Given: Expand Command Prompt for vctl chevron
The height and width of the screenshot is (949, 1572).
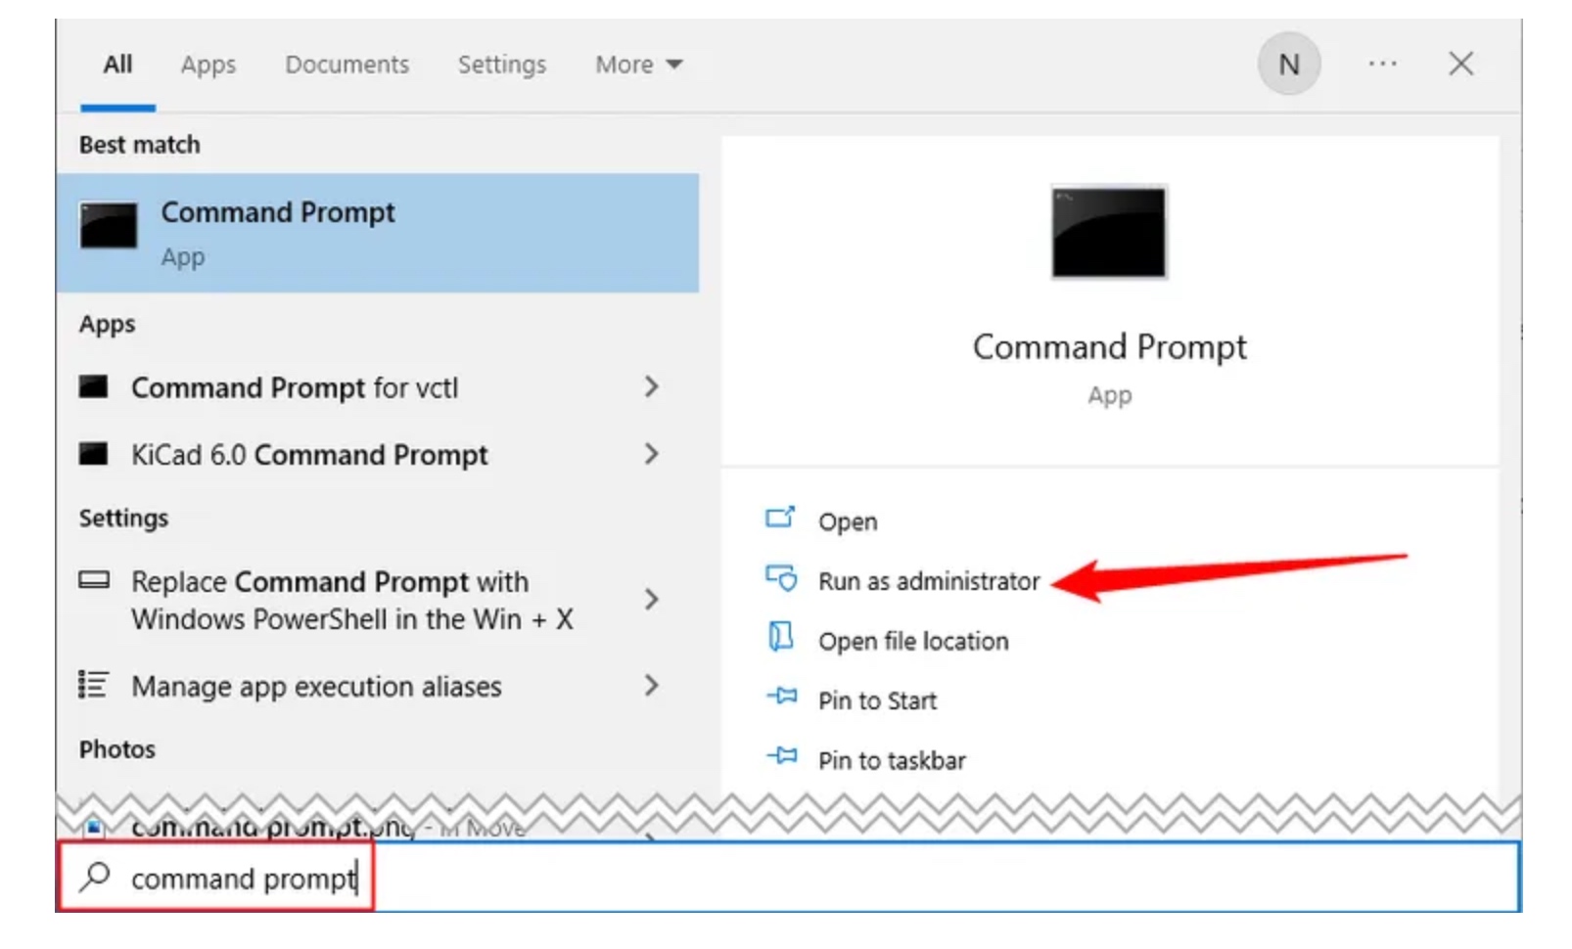Looking at the screenshot, I should click(651, 387).
